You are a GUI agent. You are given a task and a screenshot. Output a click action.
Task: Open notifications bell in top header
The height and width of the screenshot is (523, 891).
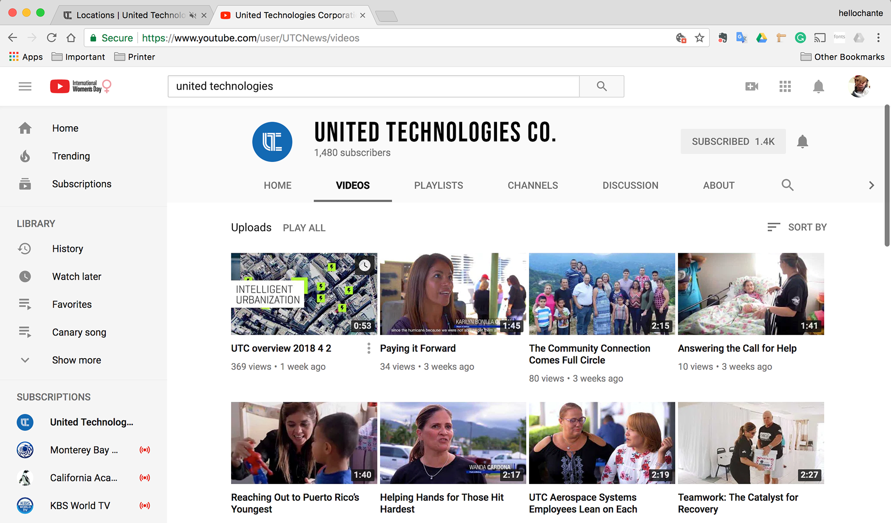pyautogui.click(x=819, y=86)
